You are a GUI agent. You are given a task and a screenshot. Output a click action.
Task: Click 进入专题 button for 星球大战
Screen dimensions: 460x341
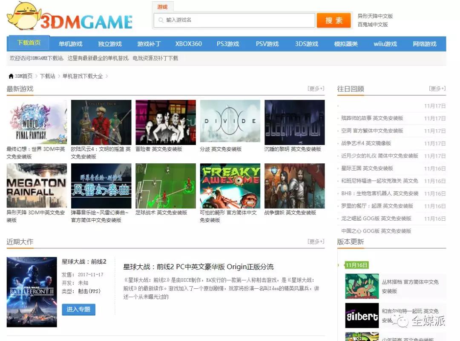(x=79, y=310)
